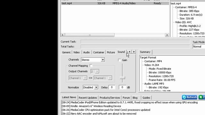Select the Bitrate: 10000 Kbps summary node
This screenshot has width=205, height=115.
coord(160,73)
